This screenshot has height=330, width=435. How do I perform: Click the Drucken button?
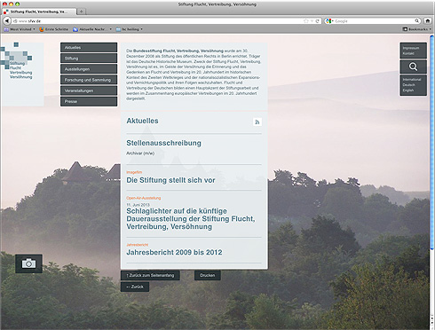(208, 275)
